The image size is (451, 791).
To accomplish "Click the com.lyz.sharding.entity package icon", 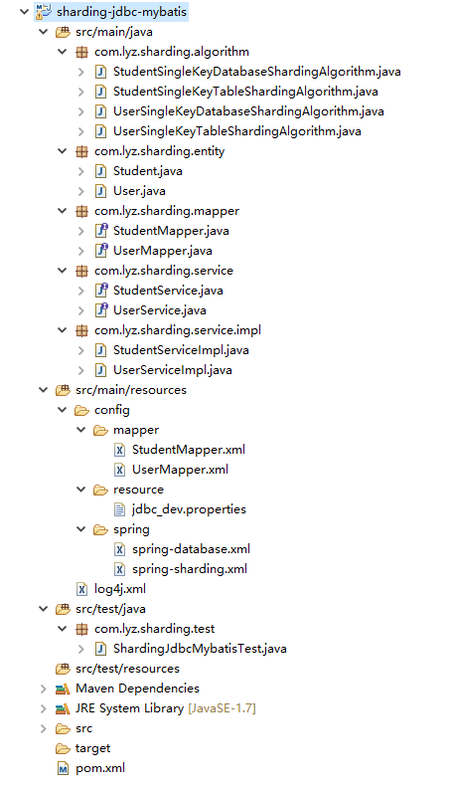I will [x=81, y=151].
